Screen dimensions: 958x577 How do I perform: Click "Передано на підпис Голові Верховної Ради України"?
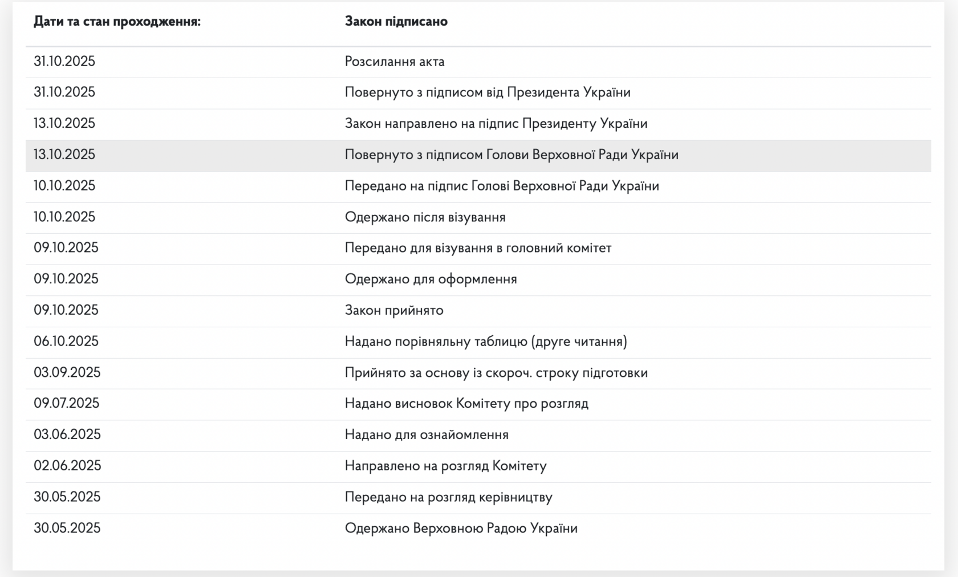(502, 186)
